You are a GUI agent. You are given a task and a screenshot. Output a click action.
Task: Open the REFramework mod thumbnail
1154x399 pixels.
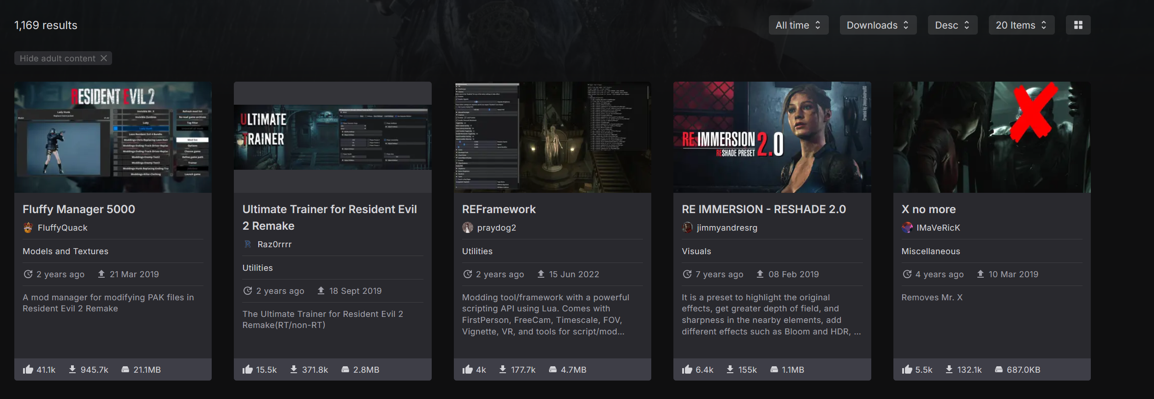click(553, 137)
